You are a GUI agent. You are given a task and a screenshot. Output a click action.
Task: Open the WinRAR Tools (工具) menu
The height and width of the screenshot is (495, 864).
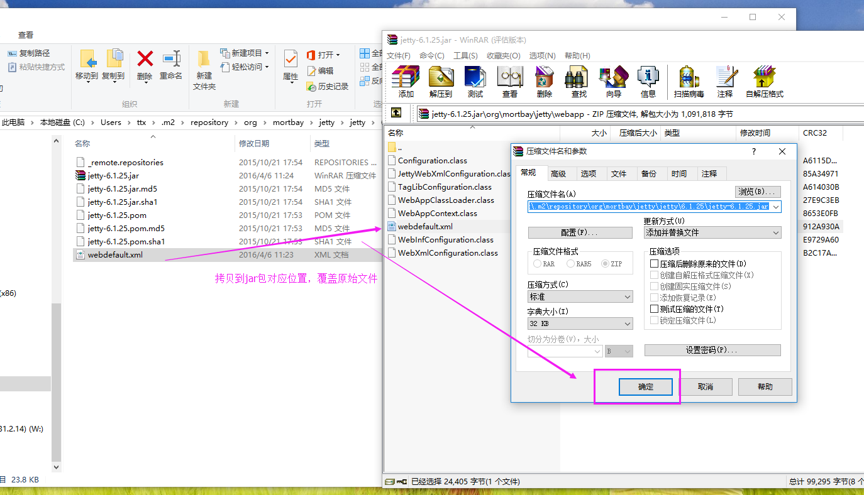pyautogui.click(x=465, y=56)
